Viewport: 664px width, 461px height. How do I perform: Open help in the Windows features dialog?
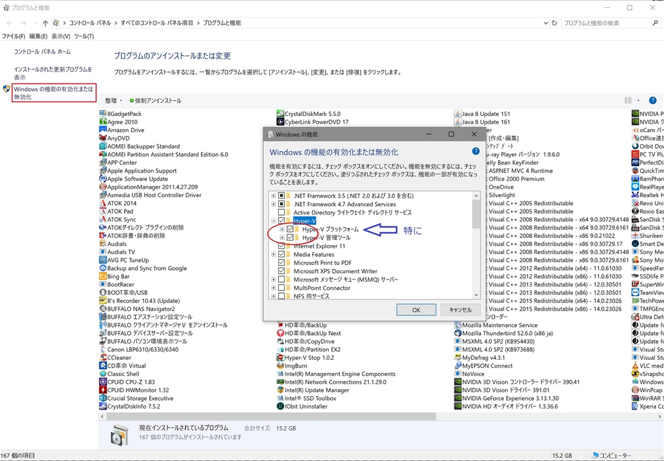tap(475, 151)
